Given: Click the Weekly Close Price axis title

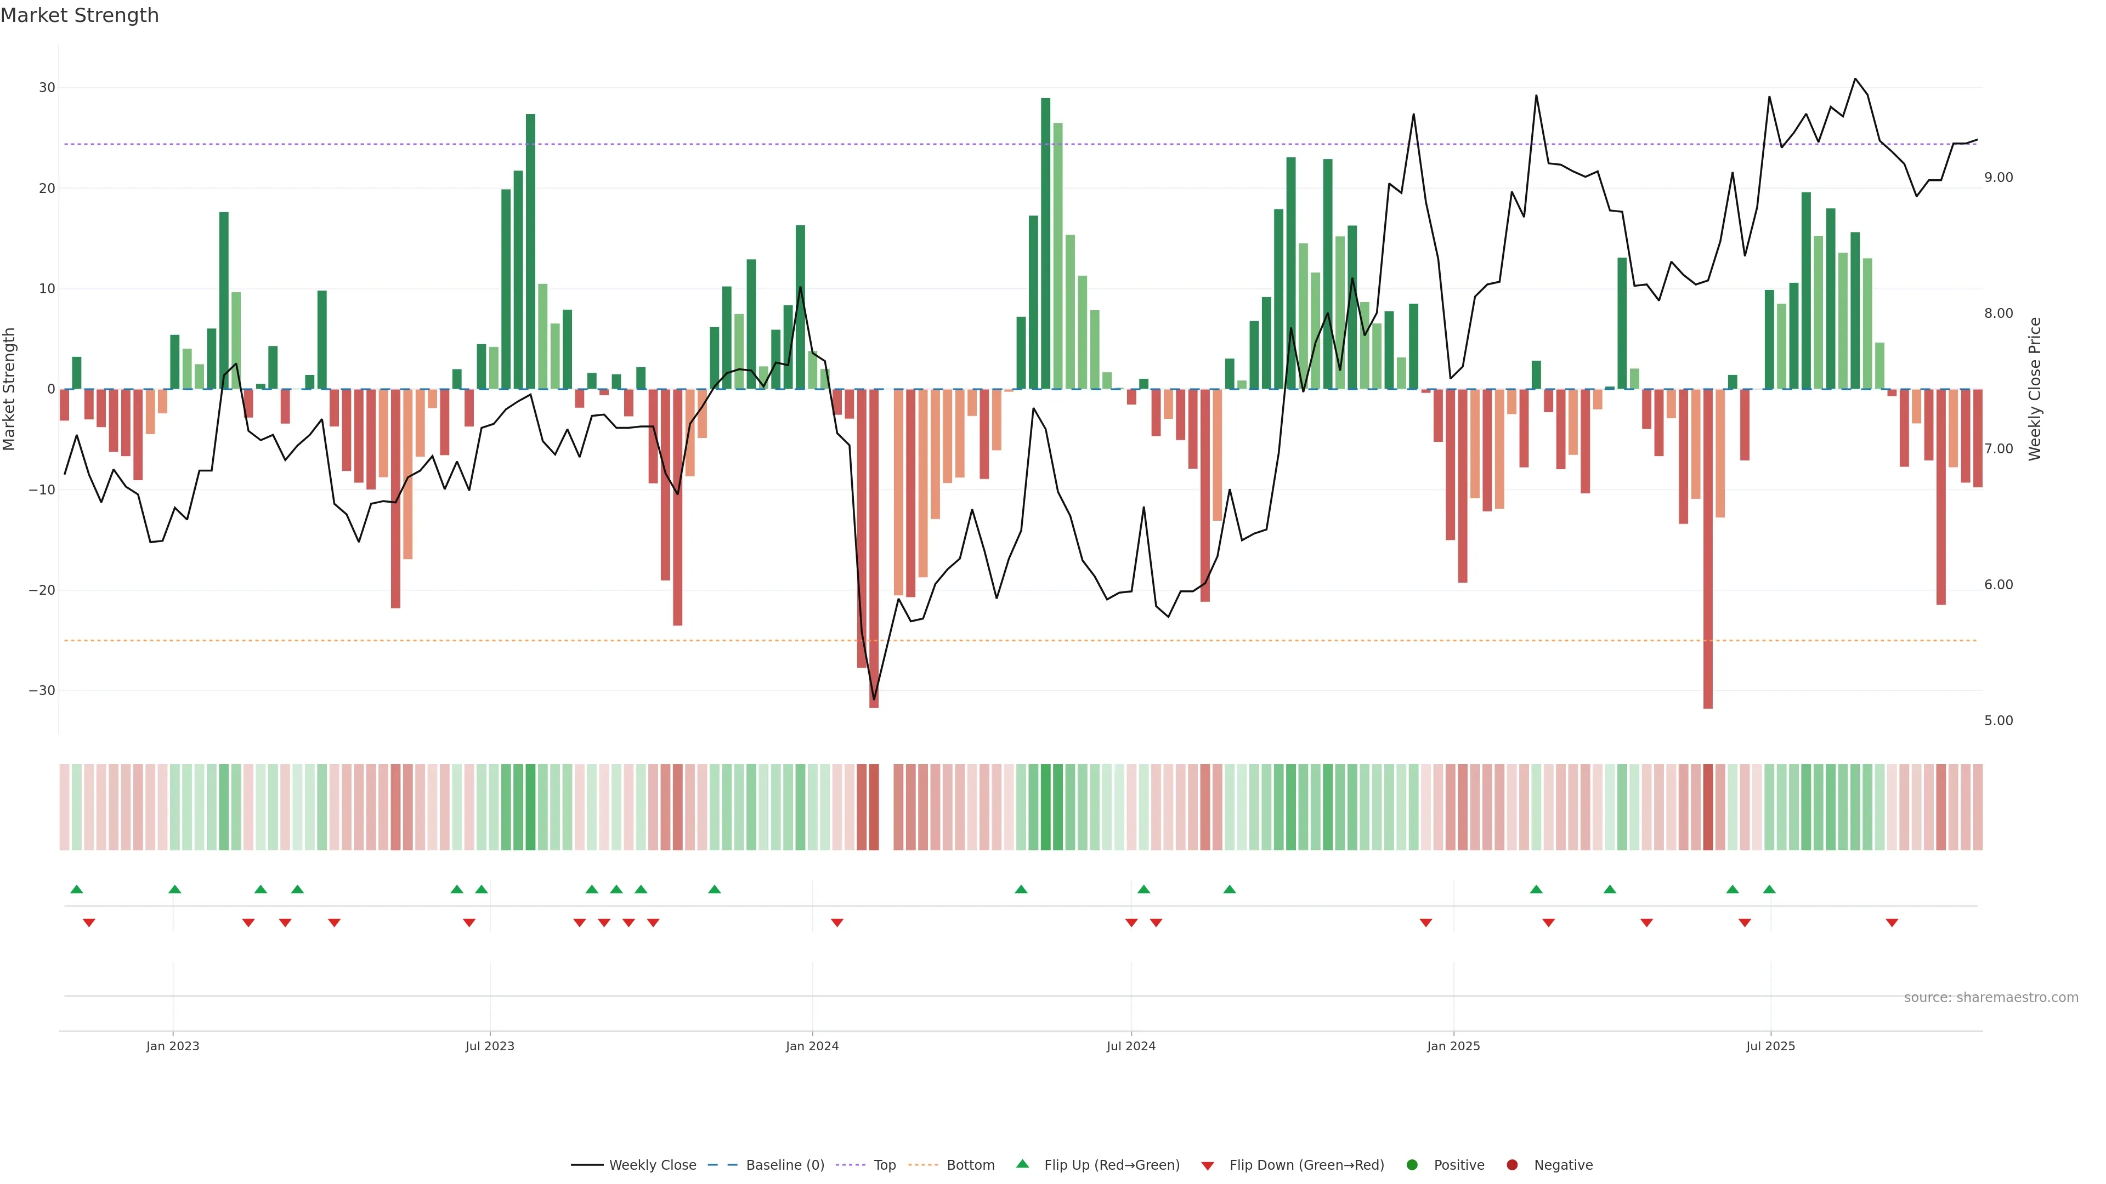Looking at the screenshot, I should [x=2035, y=389].
